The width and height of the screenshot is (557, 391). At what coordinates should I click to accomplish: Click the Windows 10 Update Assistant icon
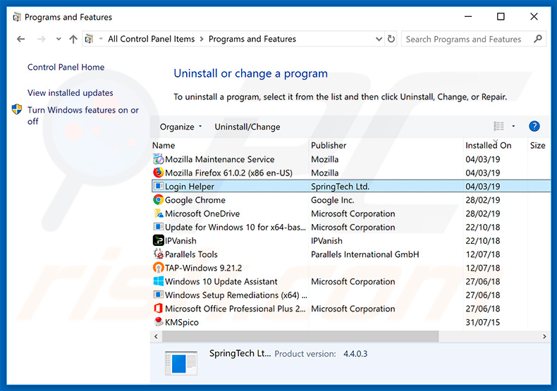pyautogui.click(x=159, y=281)
